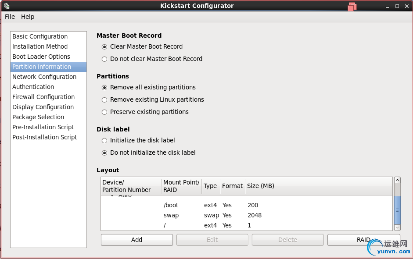413x259 pixels.
Task: Click the Format column header
Action: [233, 186]
